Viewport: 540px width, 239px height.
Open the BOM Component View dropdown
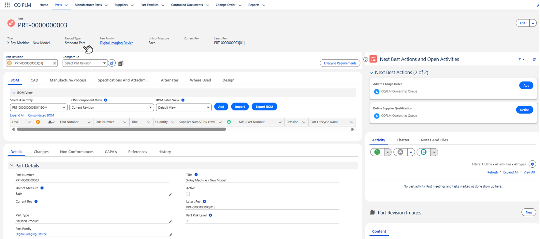click(x=111, y=107)
